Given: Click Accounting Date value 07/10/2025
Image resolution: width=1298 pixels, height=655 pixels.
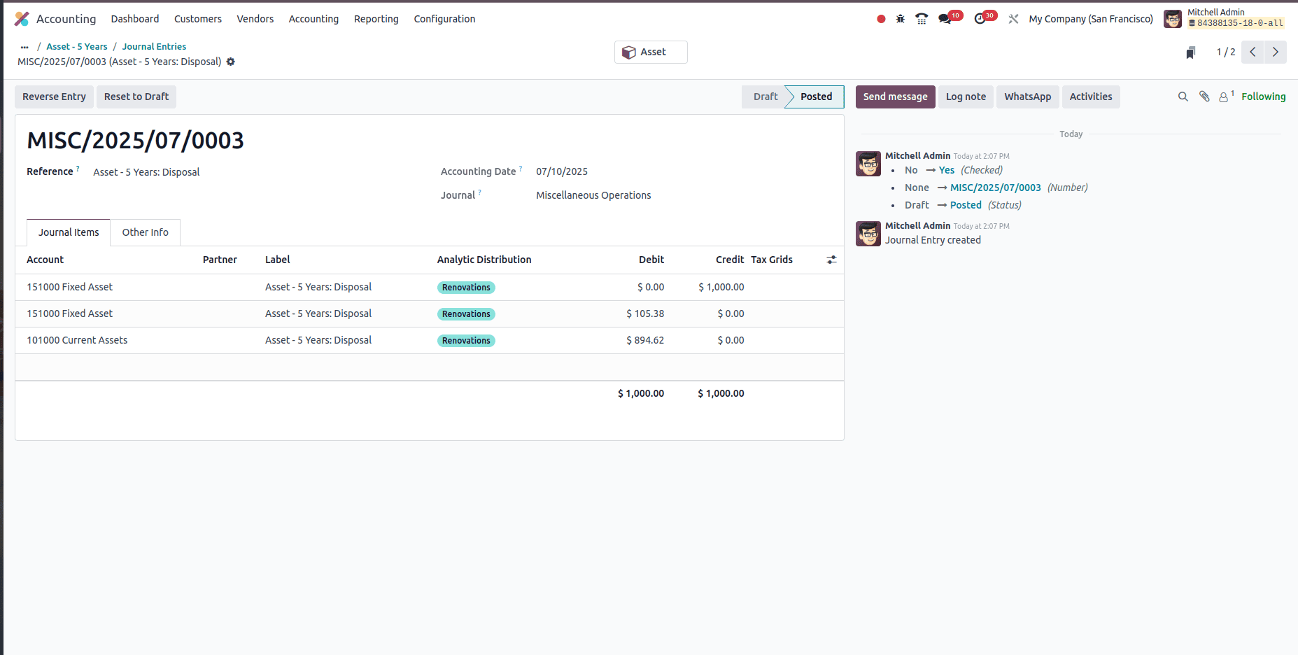Looking at the screenshot, I should [x=562, y=171].
